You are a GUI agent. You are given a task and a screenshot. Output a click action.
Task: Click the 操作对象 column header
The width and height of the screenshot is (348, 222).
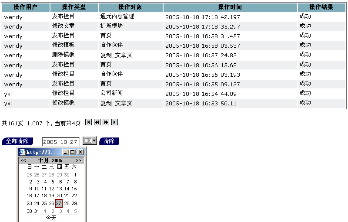tap(130, 7)
